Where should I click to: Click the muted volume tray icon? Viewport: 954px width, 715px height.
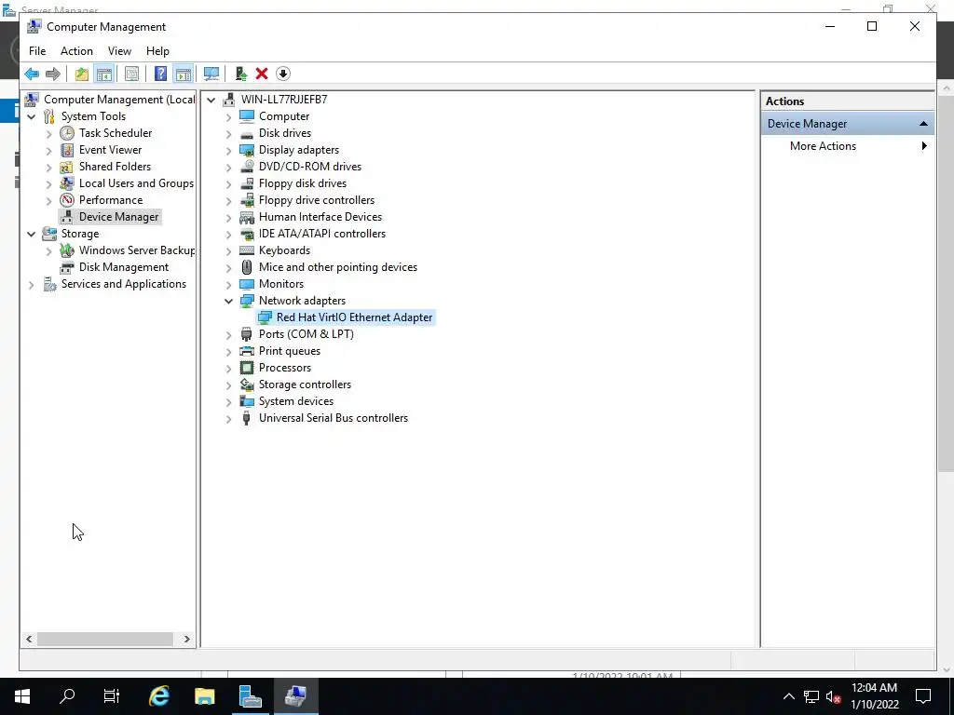(x=833, y=696)
